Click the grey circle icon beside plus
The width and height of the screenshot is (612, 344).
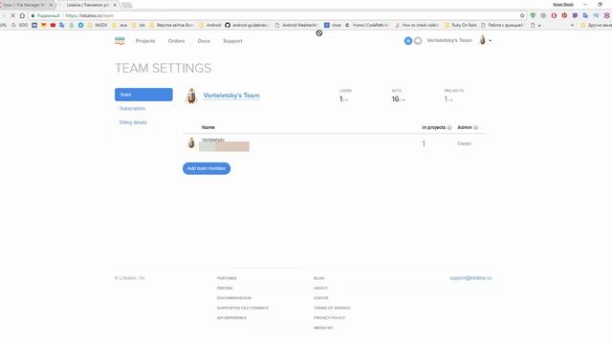coord(418,40)
